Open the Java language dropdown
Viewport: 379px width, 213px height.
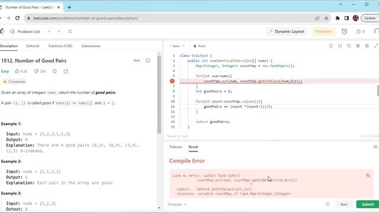click(x=177, y=46)
